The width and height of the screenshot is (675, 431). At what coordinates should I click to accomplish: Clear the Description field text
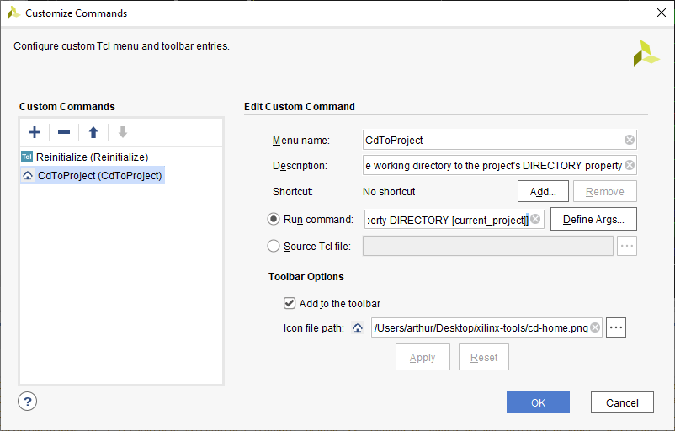(630, 165)
